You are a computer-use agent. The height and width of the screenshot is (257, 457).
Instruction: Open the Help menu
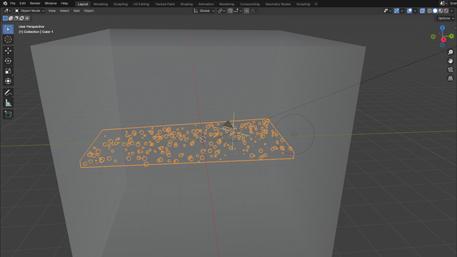(x=64, y=4)
